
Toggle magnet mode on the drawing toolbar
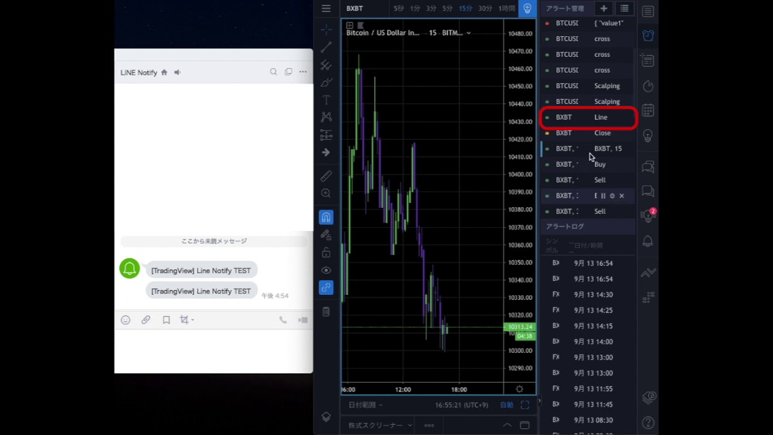pyautogui.click(x=326, y=217)
